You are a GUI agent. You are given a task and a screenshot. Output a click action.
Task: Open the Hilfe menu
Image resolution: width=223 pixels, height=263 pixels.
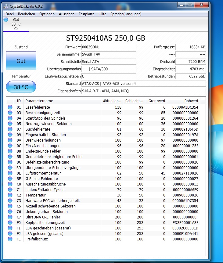point(102,14)
